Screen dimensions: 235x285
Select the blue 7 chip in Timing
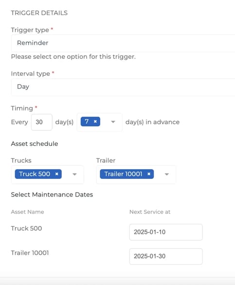(x=90, y=122)
